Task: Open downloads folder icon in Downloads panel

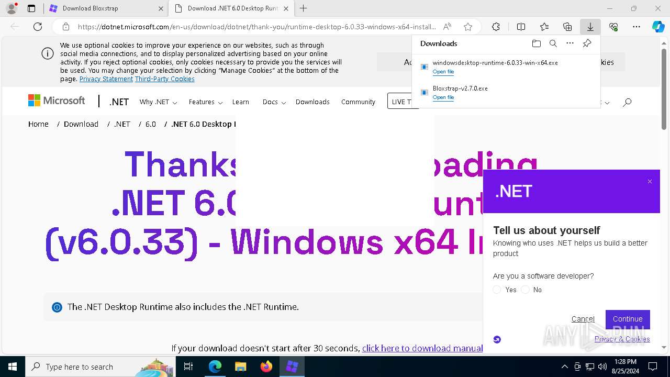Action: (536, 43)
